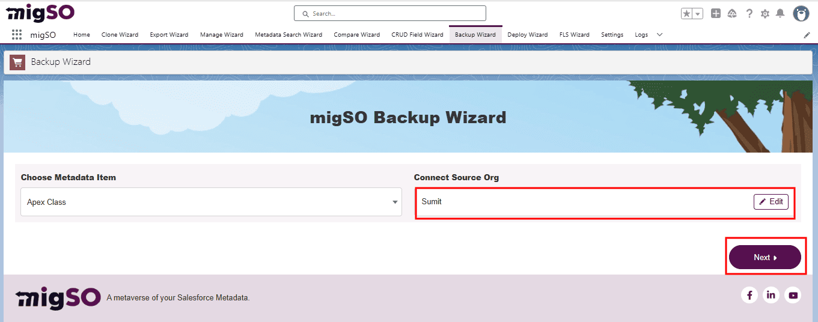
Task: Expand the more tabs chevron after Logs
Action: coord(660,35)
